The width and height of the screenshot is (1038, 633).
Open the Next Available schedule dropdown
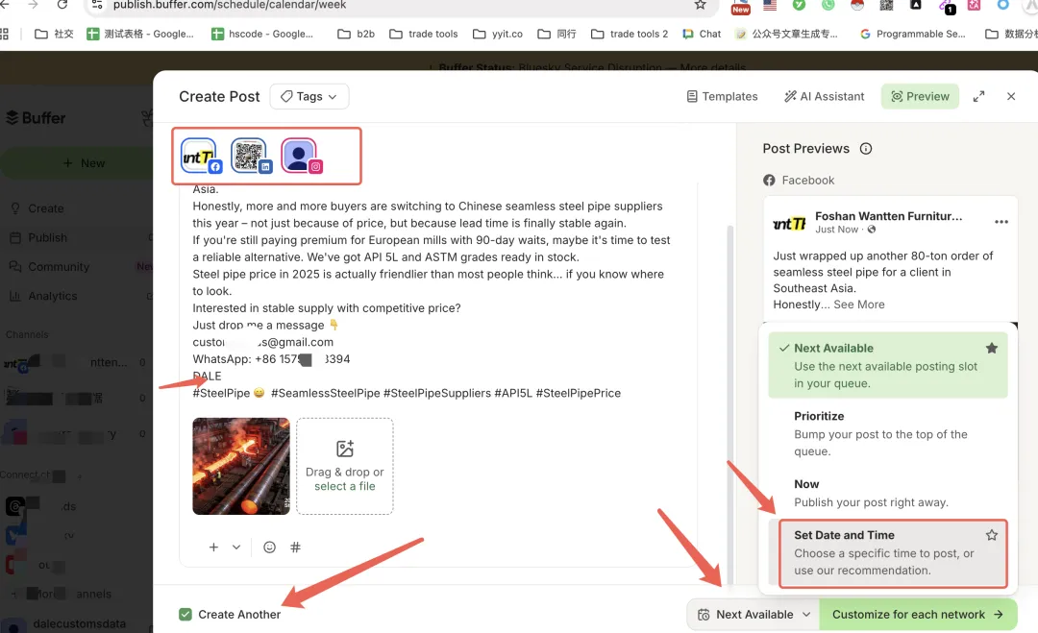(x=754, y=615)
